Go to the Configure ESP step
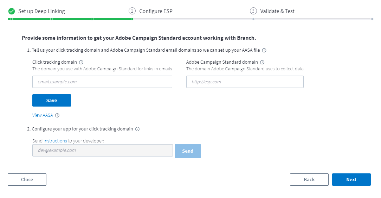This screenshot has height=198, width=381. 156,11
